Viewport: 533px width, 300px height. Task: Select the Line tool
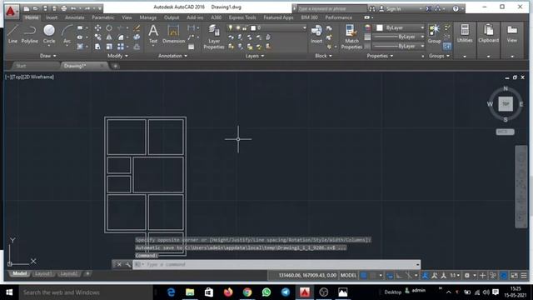click(x=12, y=33)
